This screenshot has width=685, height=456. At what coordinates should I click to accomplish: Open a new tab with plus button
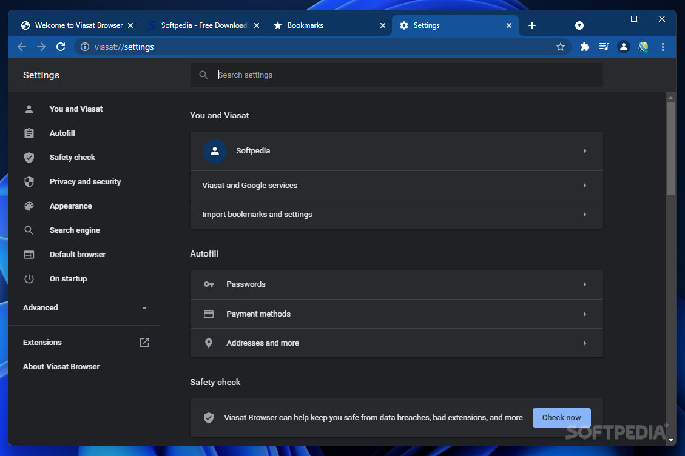pos(531,25)
